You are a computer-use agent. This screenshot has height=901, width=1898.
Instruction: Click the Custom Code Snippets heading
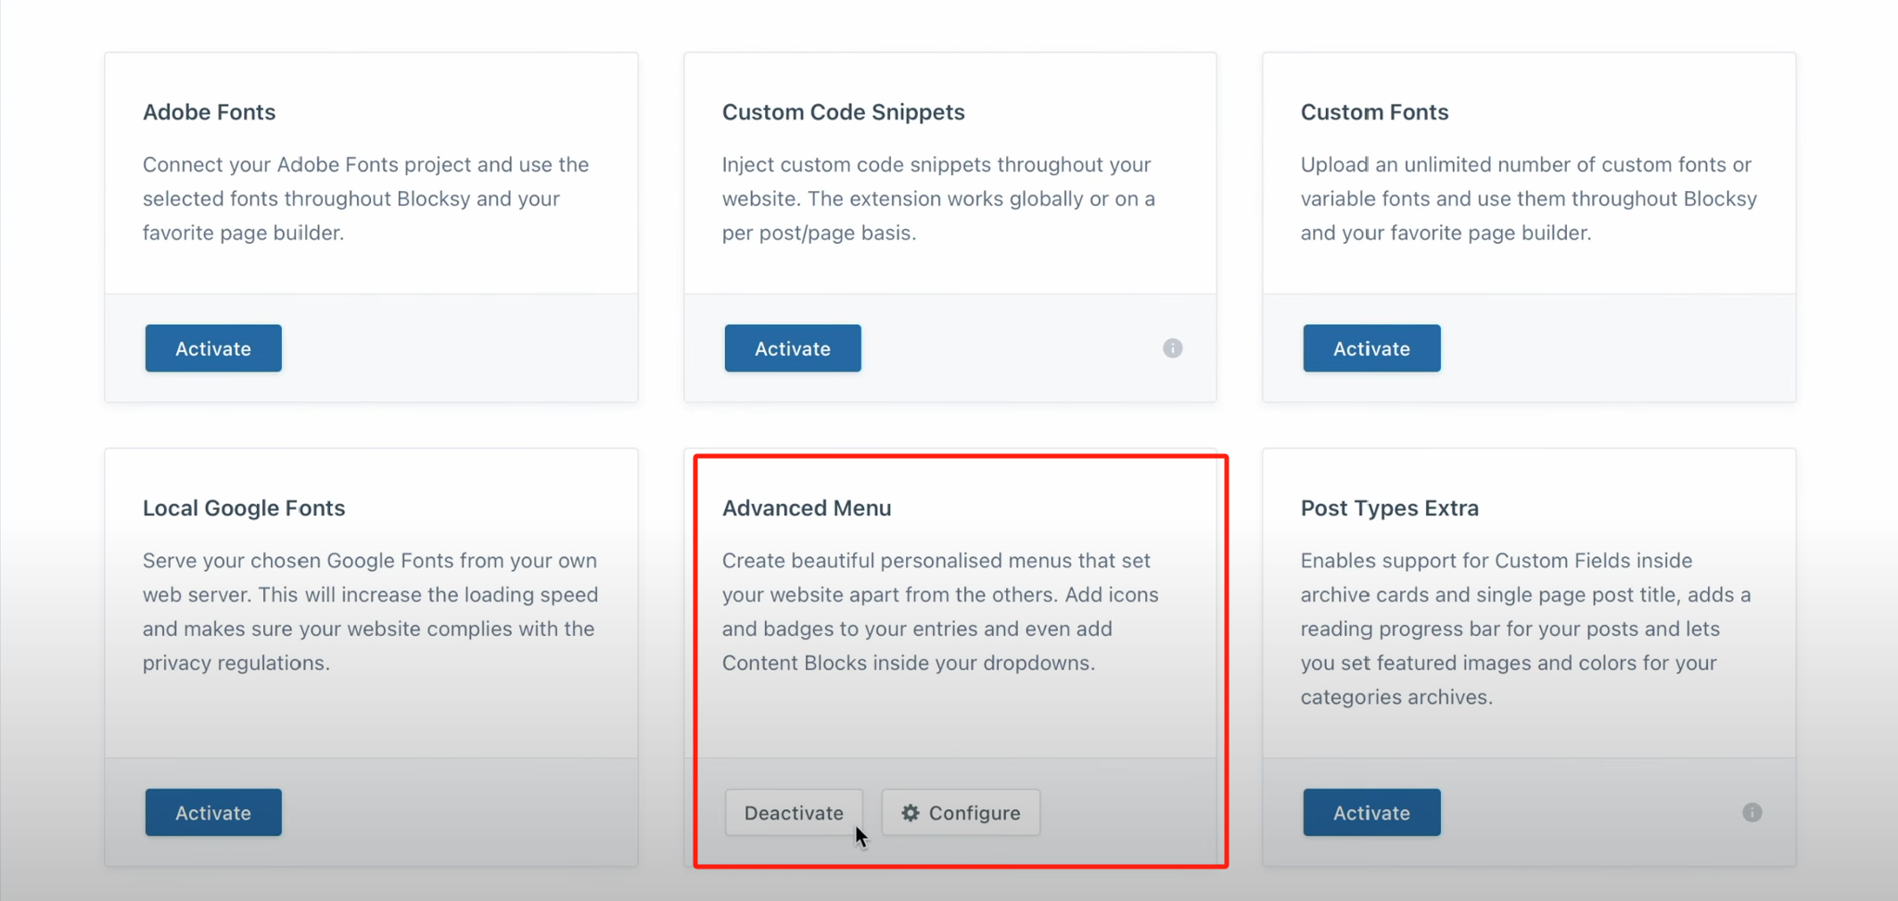tap(843, 112)
